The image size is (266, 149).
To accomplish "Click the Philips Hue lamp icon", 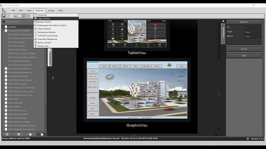I will pyautogui.click(x=35, y=46).
